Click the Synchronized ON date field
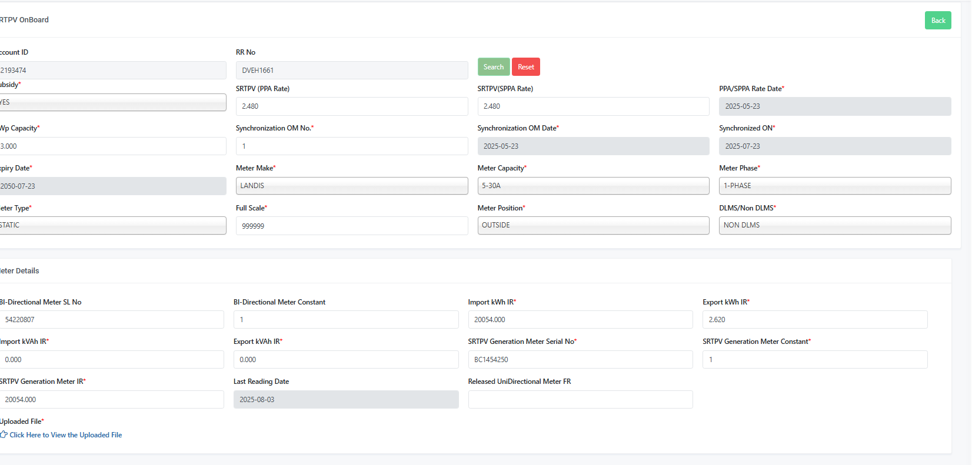 pos(834,146)
